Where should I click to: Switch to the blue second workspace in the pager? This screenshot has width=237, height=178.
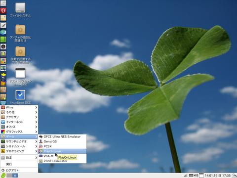(x=15, y=176)
